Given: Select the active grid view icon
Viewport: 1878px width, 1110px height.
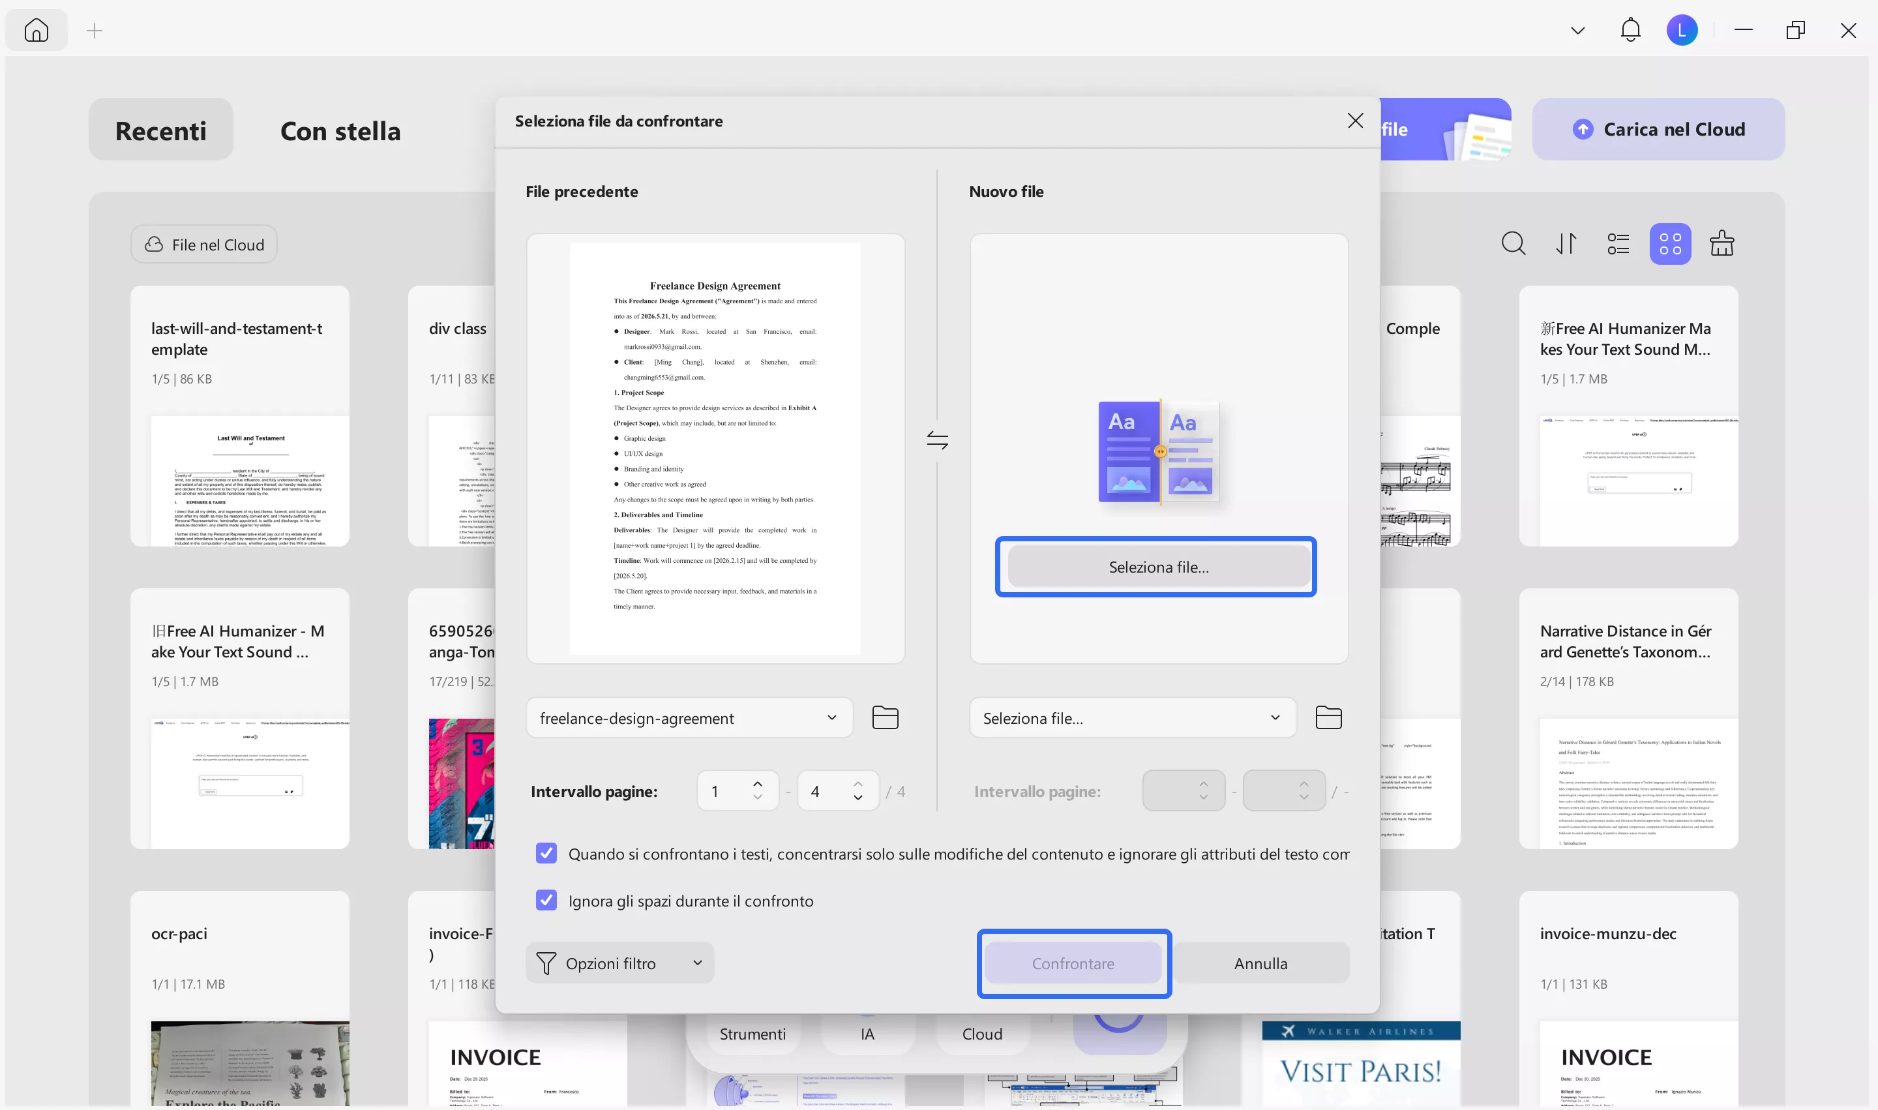Looking at the screenshot, I should coord(1670,243).
